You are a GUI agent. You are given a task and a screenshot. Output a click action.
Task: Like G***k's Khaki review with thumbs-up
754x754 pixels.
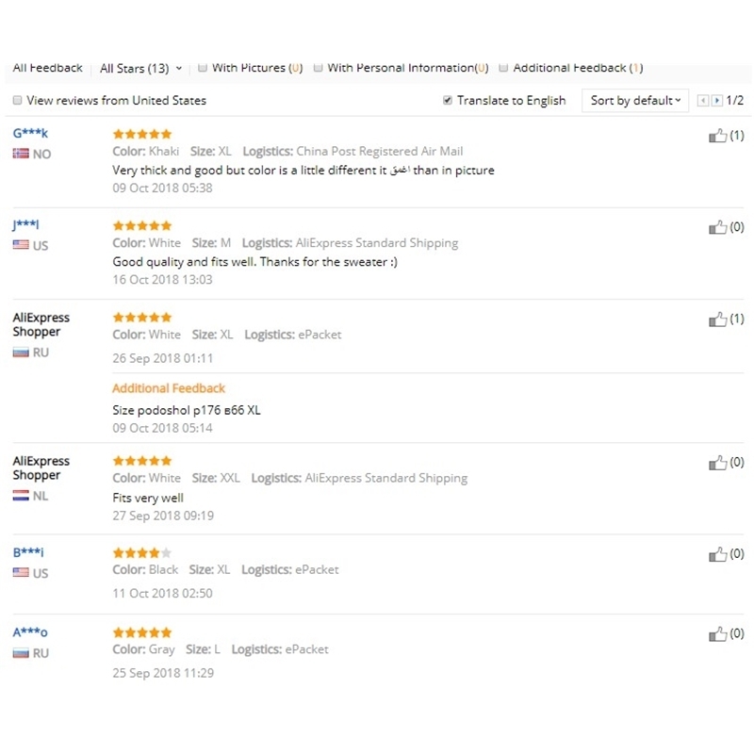click(x=718, y=136)
